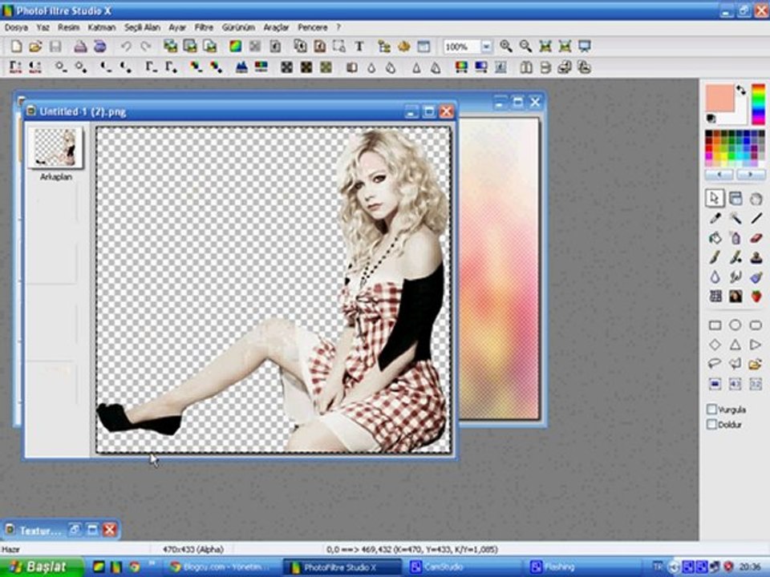
Task: Pick the Ellipse selection shape
Action: point(736,325)
